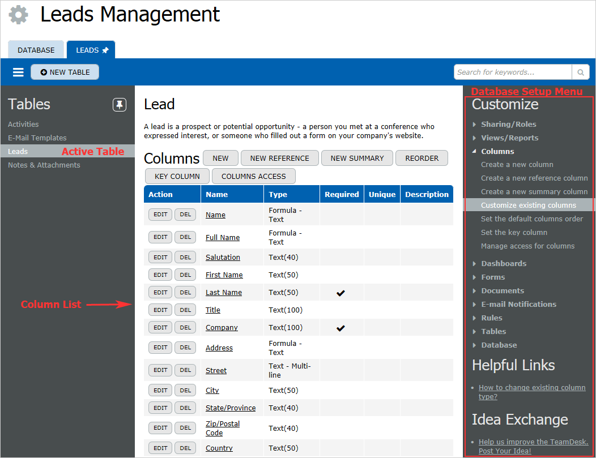The image size is (596, 458).
Task: Click the gear icon beside Leads Management
Action: coord(18,15)
